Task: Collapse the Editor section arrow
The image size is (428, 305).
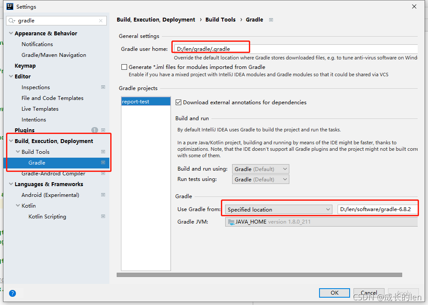Action: 11,76
